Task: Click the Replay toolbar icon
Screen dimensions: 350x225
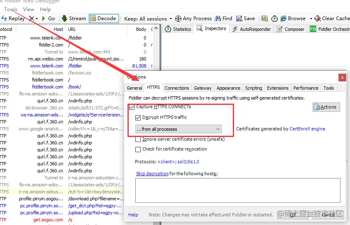Action: (x=4, y=18)
